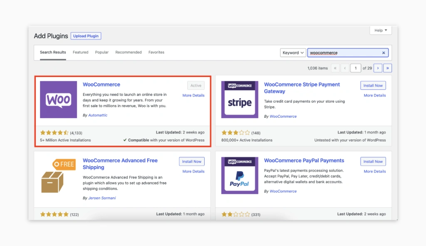Click the purple Woo logo thumbnail
Image resolution: width=426 pixels, height=246 pixels.
tap(58, 99)
